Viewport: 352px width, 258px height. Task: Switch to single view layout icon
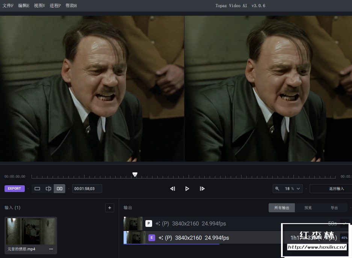tap(37, 189)
